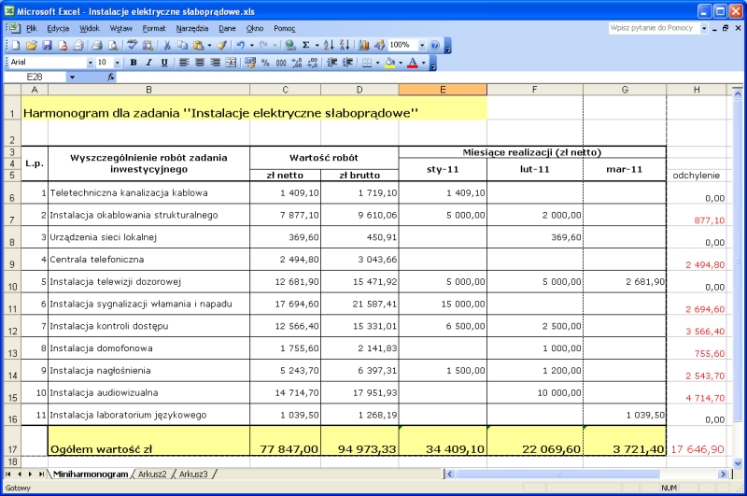Undo the last action

point(241,45)
